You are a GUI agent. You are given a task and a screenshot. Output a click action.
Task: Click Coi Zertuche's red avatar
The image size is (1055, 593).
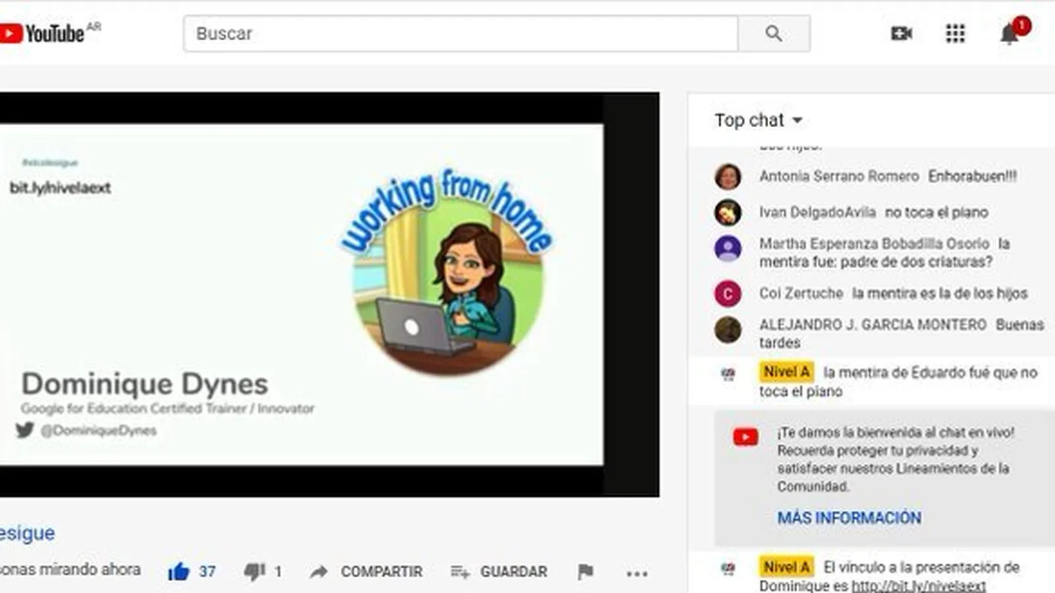tap(728, 294)
